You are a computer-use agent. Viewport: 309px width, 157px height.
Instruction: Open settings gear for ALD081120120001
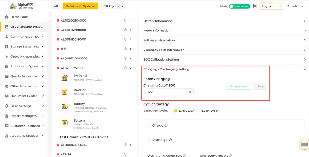(125, 39)
